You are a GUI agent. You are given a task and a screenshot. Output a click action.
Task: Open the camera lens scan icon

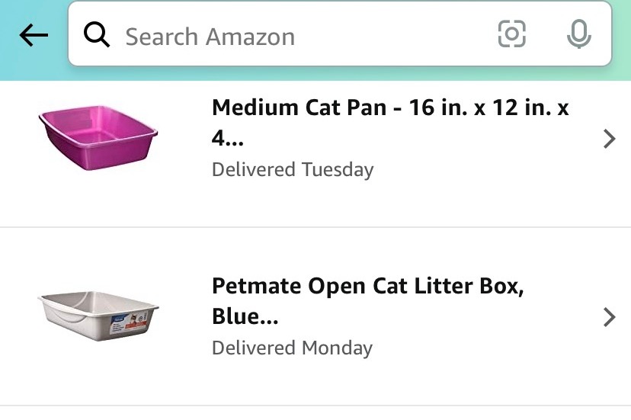(x=512, y=34)
